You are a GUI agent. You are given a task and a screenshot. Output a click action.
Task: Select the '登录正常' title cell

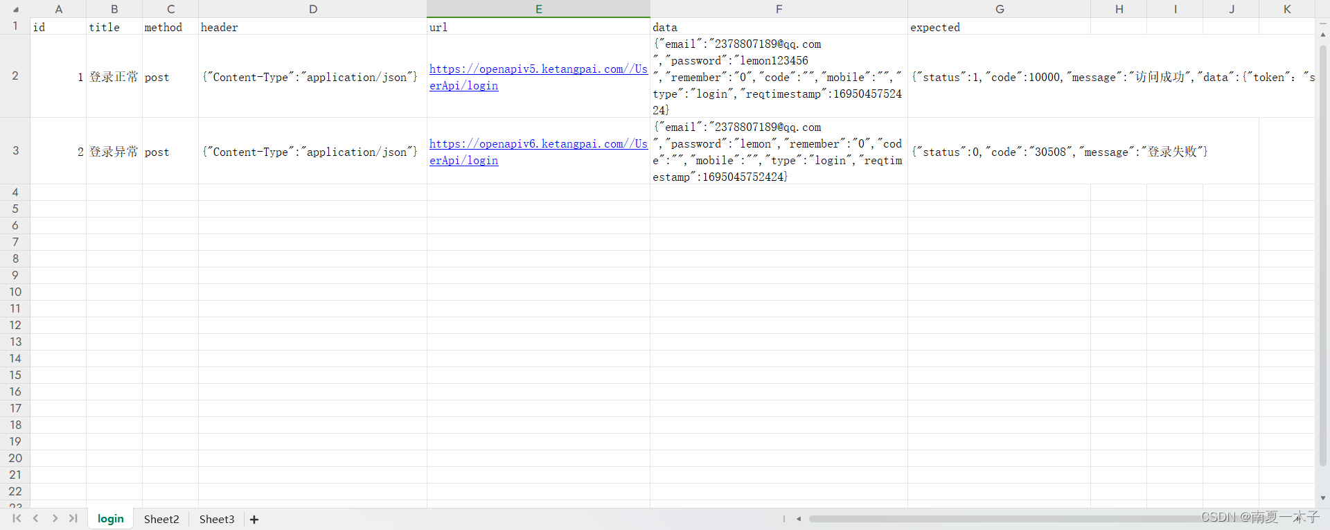point(114,76)
